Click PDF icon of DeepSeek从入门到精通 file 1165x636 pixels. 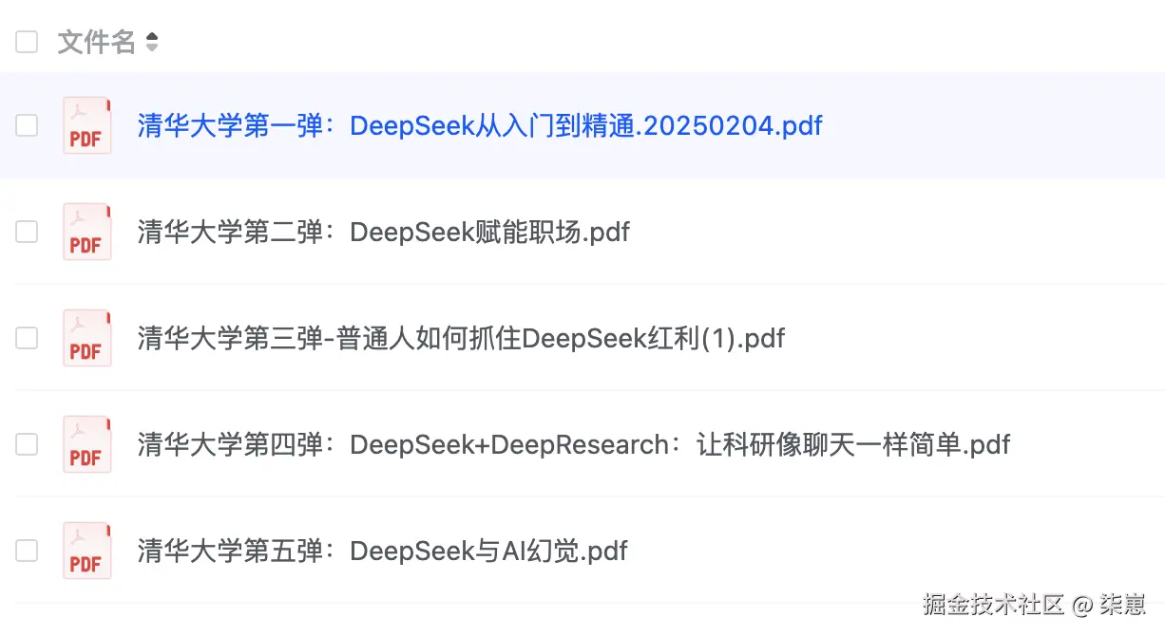click(x=86, y=125)
